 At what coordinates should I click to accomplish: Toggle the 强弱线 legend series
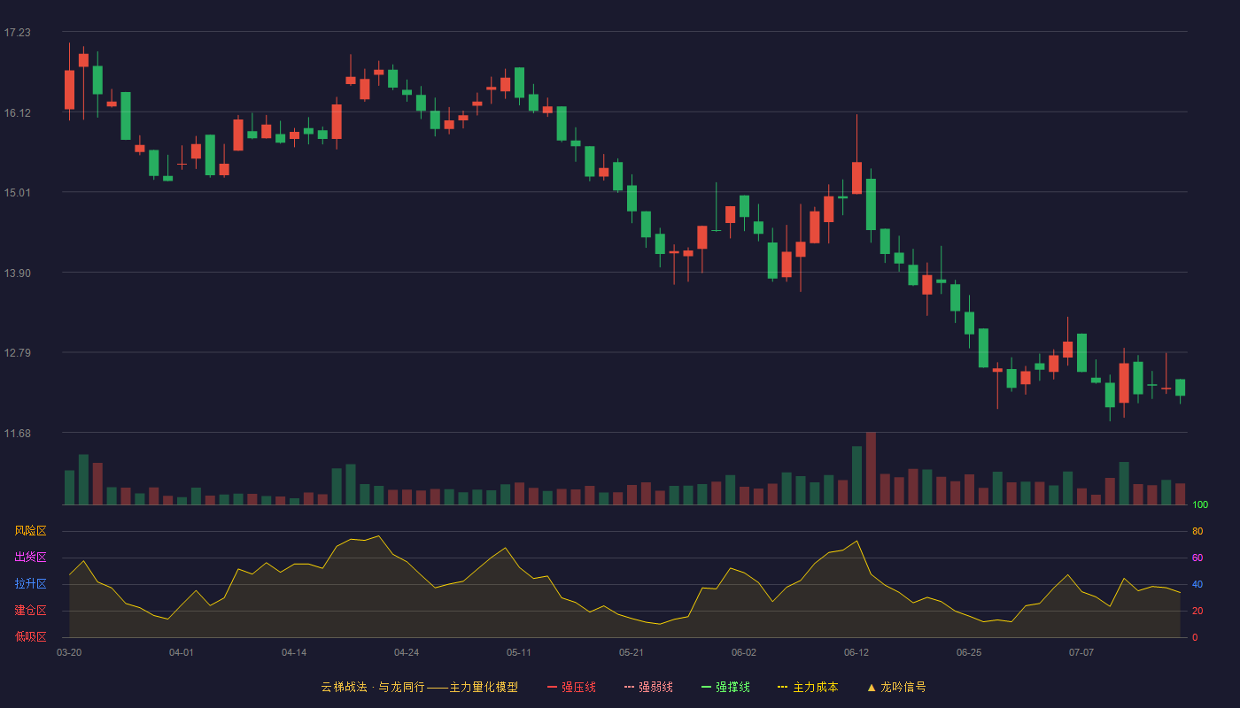pos(648,687)
